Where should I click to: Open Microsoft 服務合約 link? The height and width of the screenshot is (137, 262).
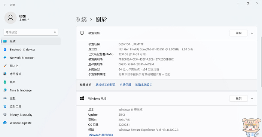coord(101,135)
